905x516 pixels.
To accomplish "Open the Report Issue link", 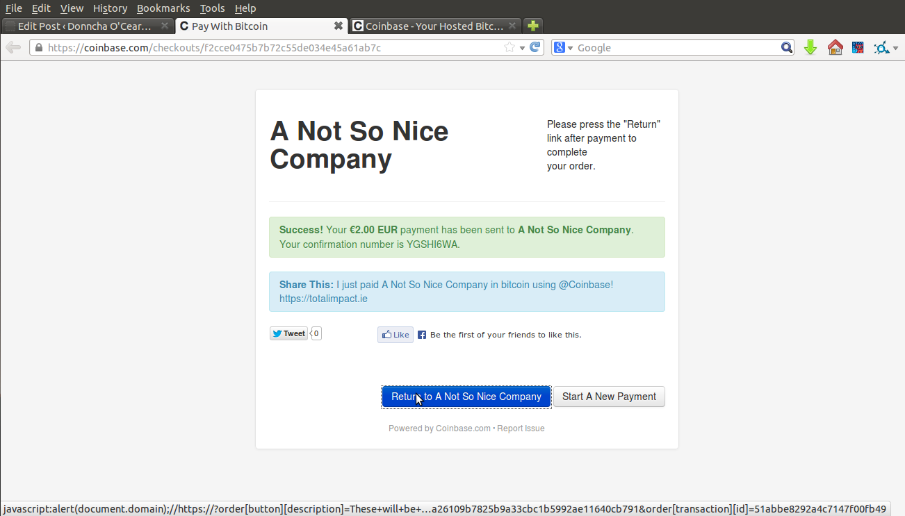I will coord(521,428).
